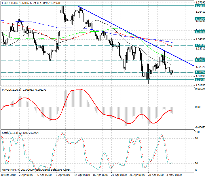
Task: Click the 14 Apr 00:00 time label
Action: click(x=82, y=175)
